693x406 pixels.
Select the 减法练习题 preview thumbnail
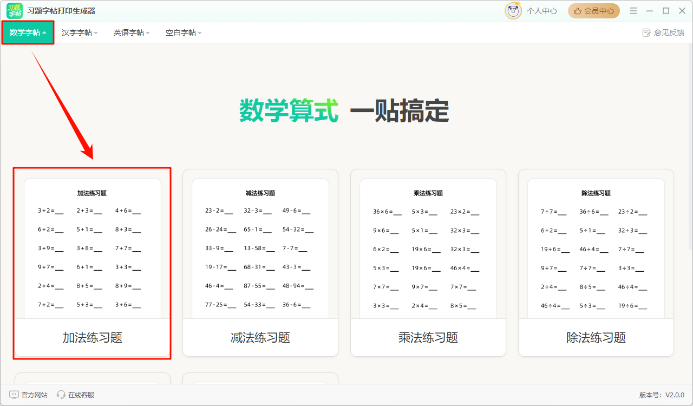click(260, 248)
